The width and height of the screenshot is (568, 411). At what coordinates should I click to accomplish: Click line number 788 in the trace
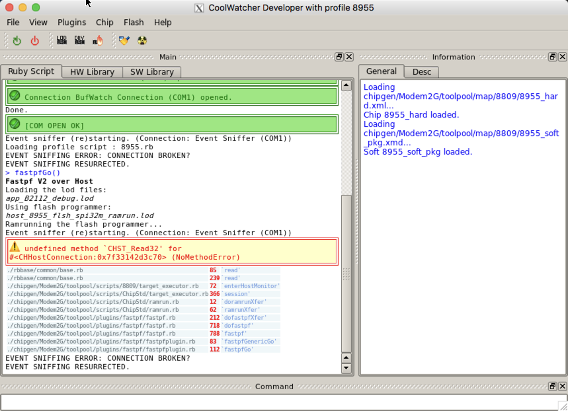[x=214, y=334]
